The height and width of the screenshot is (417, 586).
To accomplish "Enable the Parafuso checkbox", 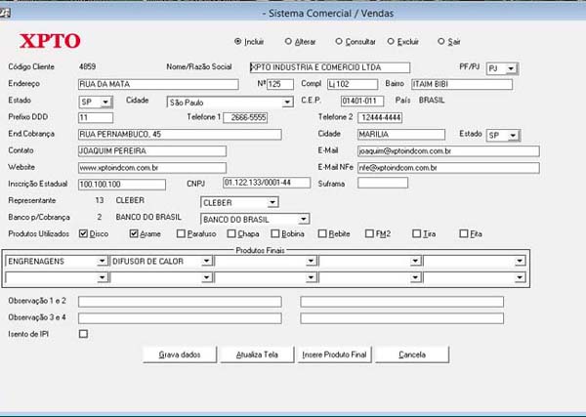I will point(181,233).
